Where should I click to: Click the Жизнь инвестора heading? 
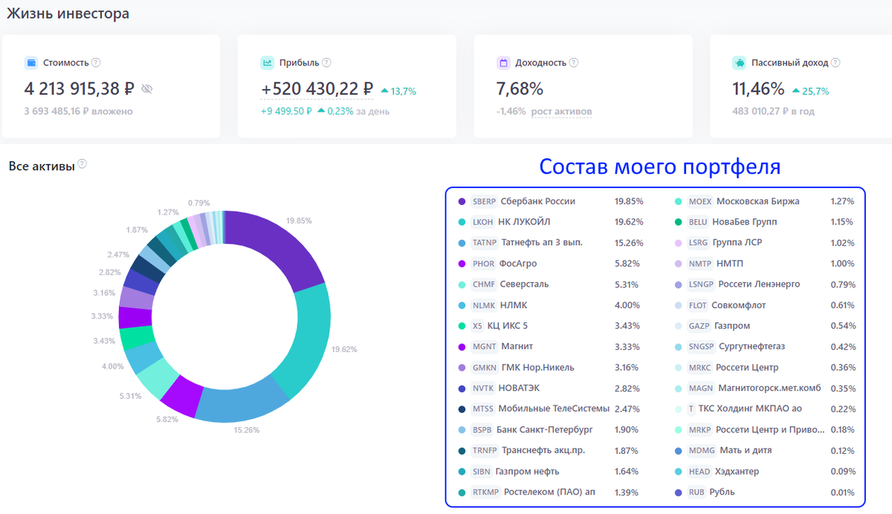tap(68, 13)
